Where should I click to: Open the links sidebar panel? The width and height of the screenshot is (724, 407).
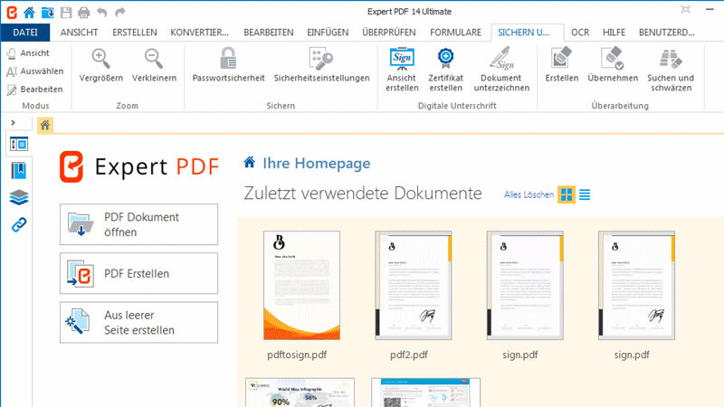(x=19, y=224)
